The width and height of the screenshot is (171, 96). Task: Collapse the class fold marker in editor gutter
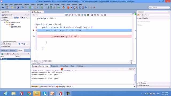click(36, 24)
